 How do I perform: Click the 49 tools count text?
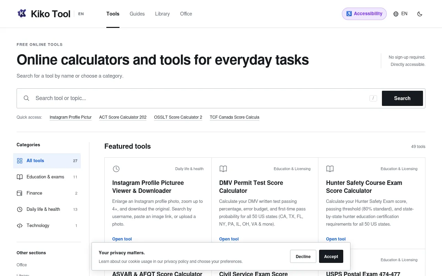(418, 147)
